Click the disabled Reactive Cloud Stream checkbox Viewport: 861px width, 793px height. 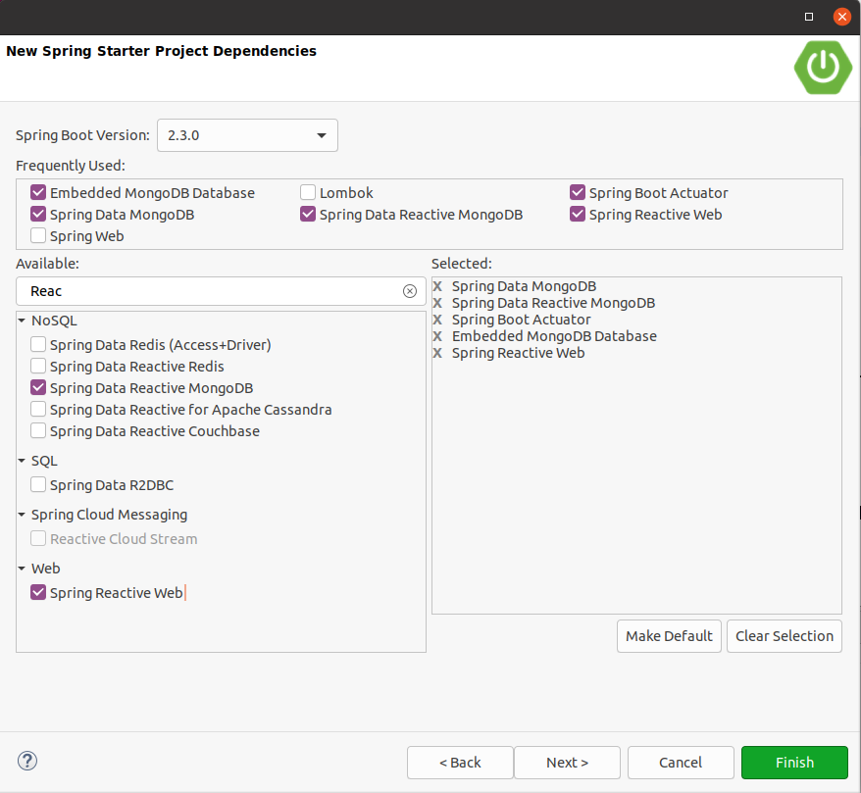[38, 538]
